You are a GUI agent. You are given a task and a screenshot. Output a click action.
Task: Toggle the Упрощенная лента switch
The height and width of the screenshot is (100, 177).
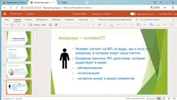pos(133,14)
